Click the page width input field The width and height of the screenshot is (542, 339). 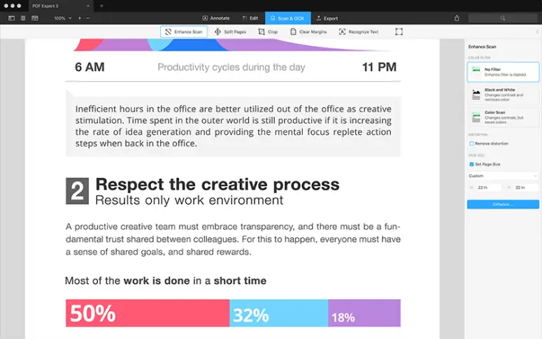pyautogui.click(x=488, y=187)
